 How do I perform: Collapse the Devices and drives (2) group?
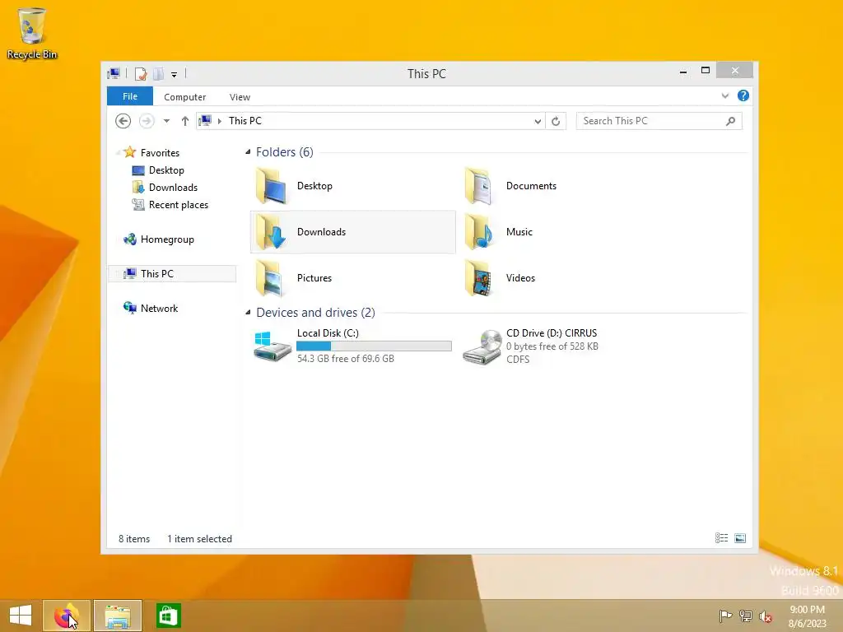[x=248, y=312]
